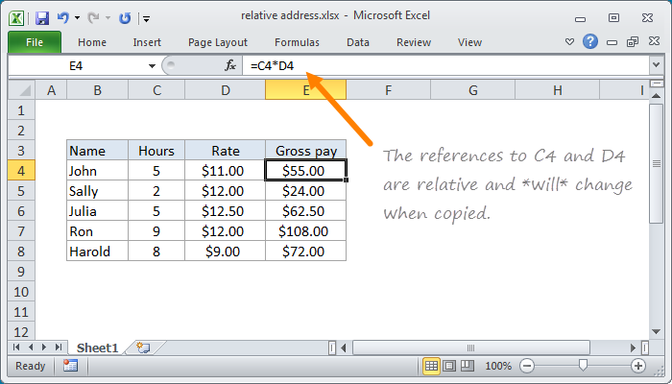
Task: Click the Undo arrow icon
Action: point(63,18)
